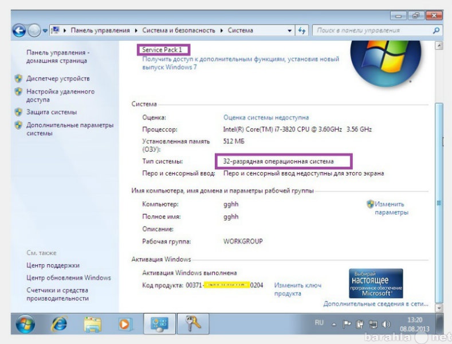Select WORKGROUP workgroup value
This screenshot has height=344, width=452.
tap(243, 241)
